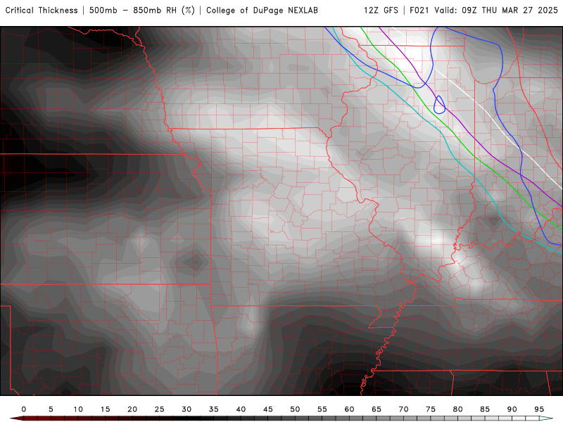Click the 'College of DuPage NEXLAB' text
This screenshot has width=563, height=422.
(262, 11)
